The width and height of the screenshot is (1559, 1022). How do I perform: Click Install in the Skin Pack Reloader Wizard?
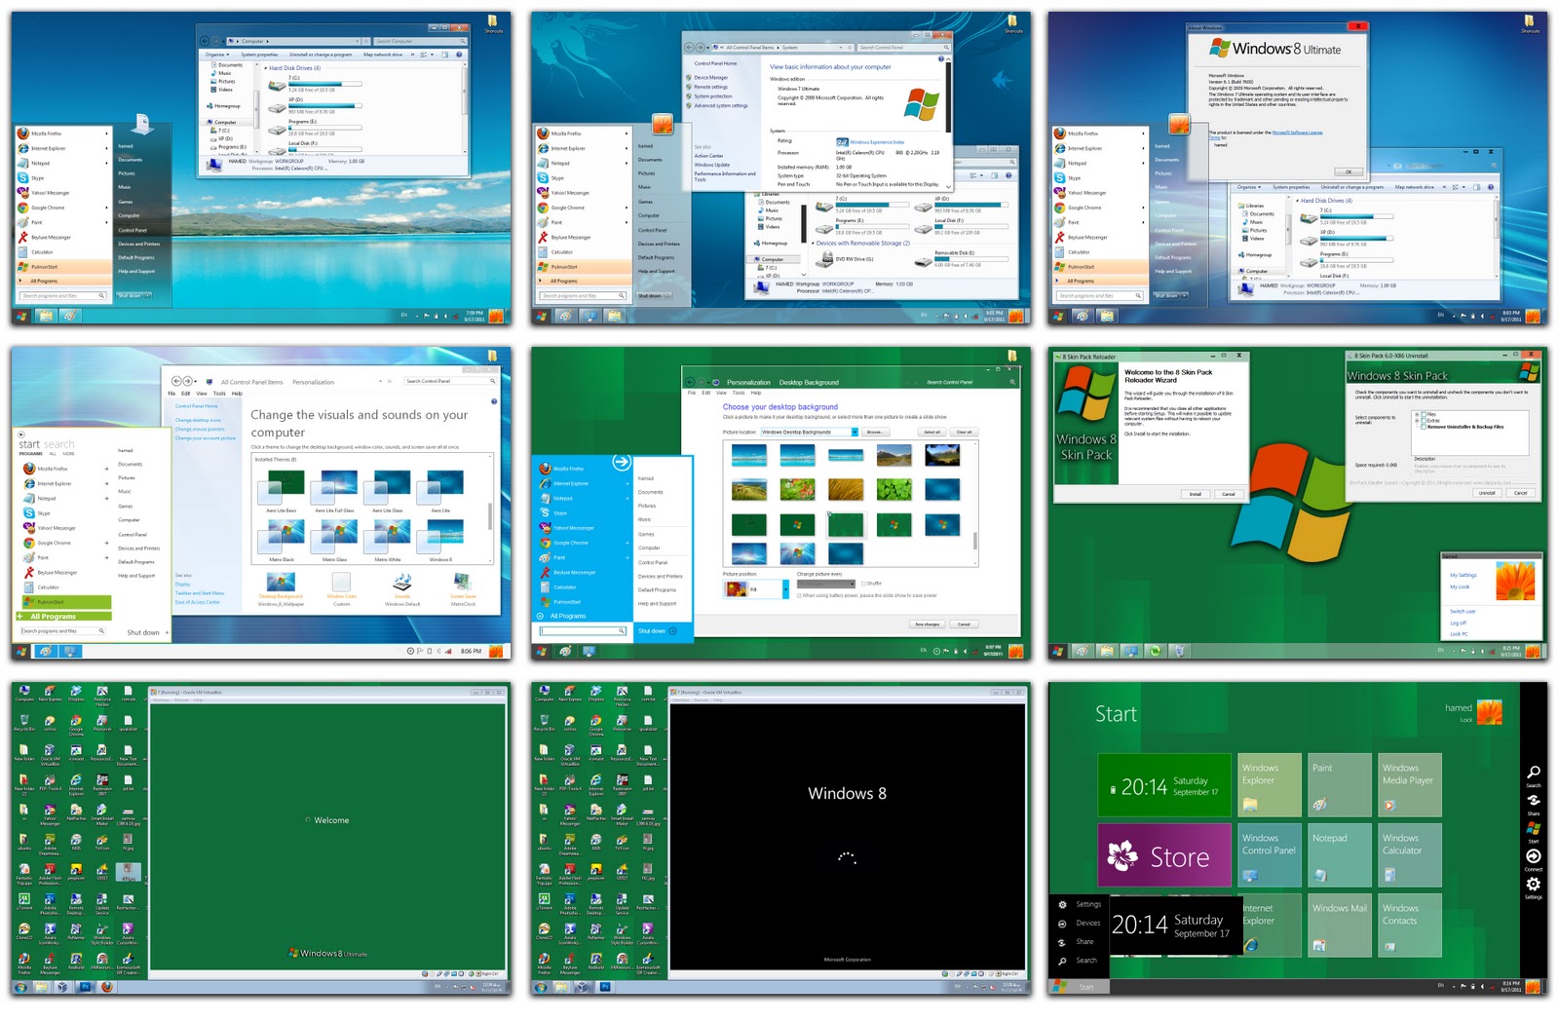(1195, 494)
